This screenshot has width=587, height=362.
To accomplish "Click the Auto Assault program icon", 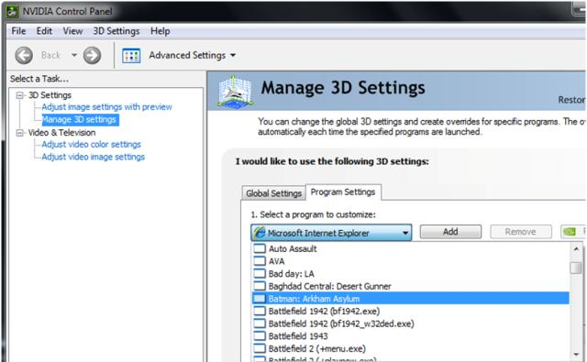I will (260, 248).
